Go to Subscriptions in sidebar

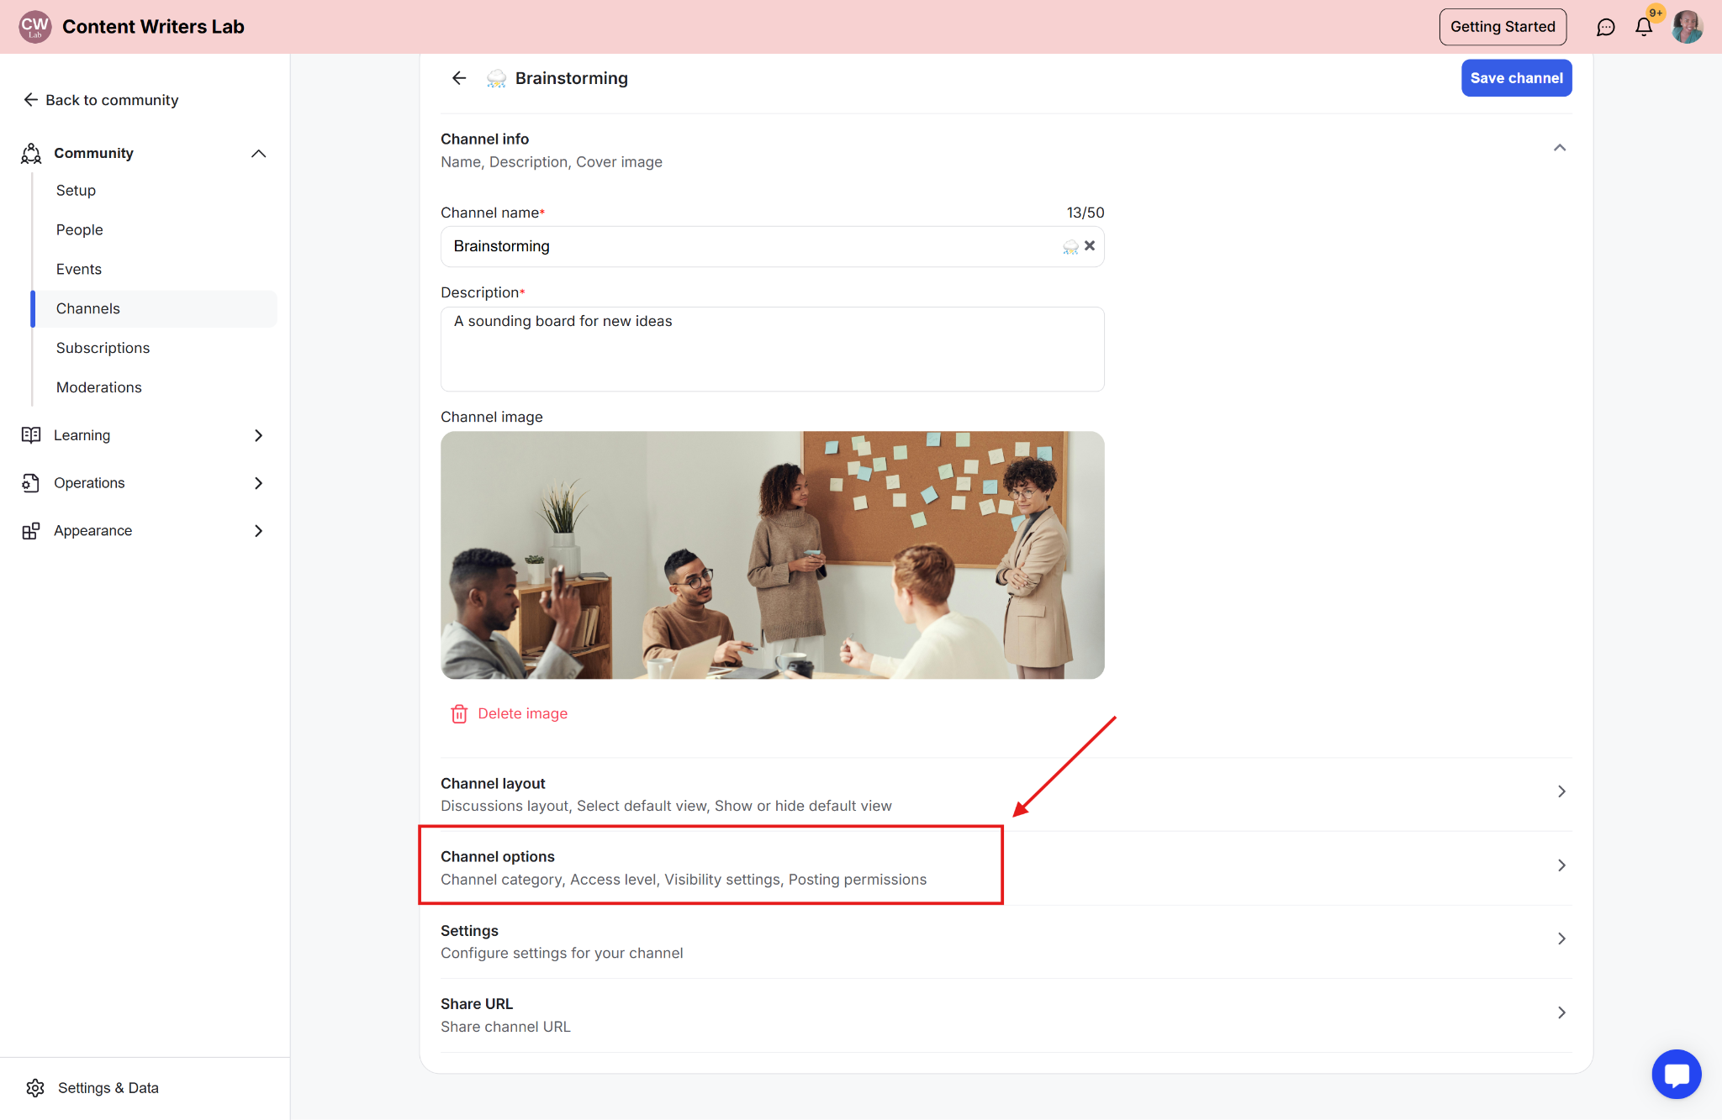tap(103, 348)
